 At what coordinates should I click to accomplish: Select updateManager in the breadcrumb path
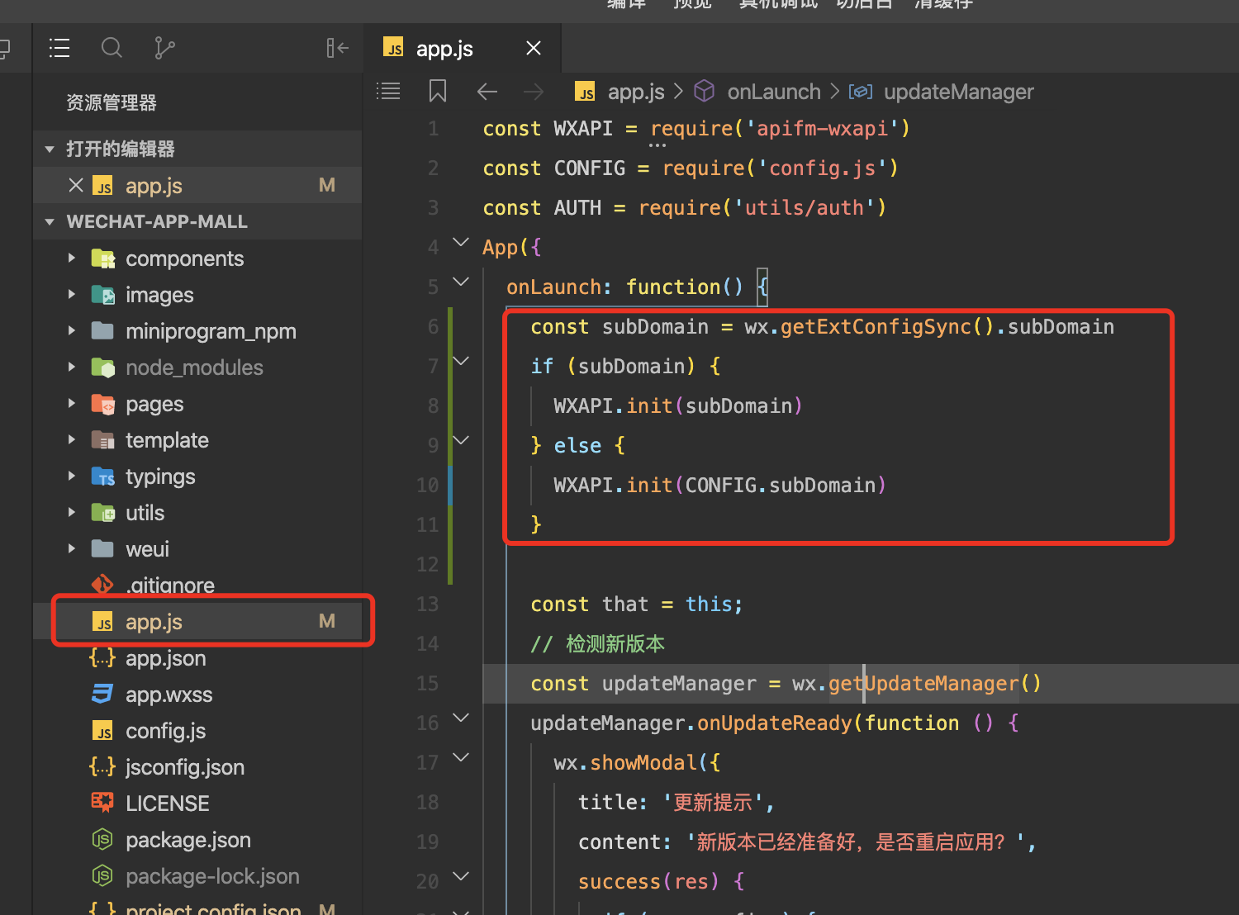click(958, 92)
